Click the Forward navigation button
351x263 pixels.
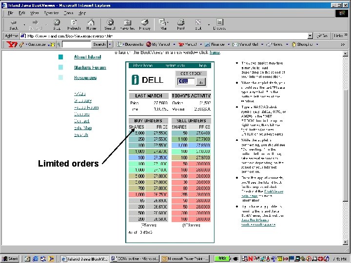tap(35, 24)
